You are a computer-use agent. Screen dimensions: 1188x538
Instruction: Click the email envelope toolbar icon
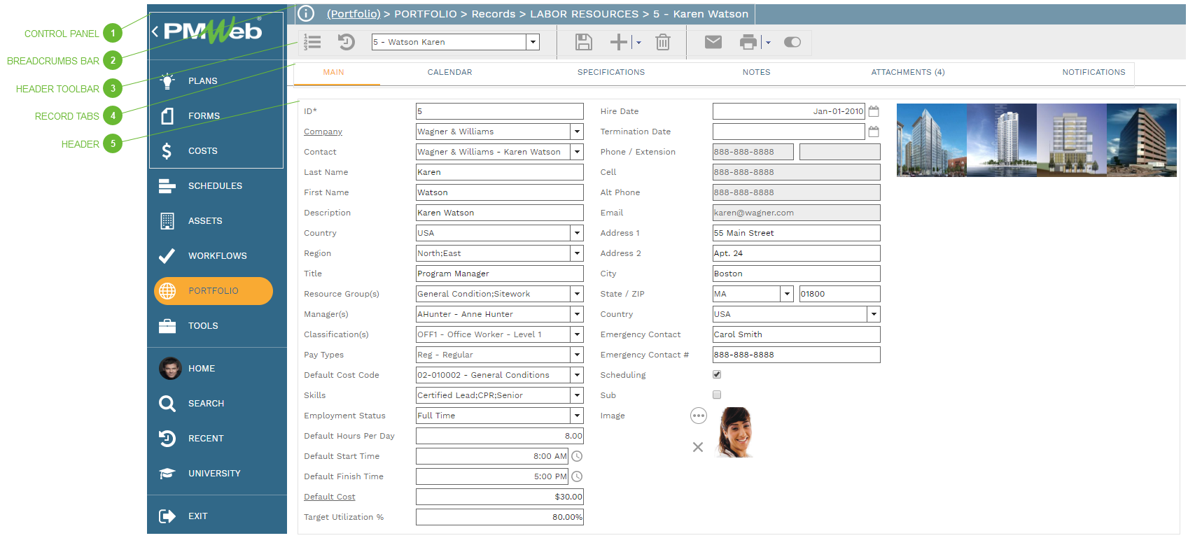pos(713,43)
